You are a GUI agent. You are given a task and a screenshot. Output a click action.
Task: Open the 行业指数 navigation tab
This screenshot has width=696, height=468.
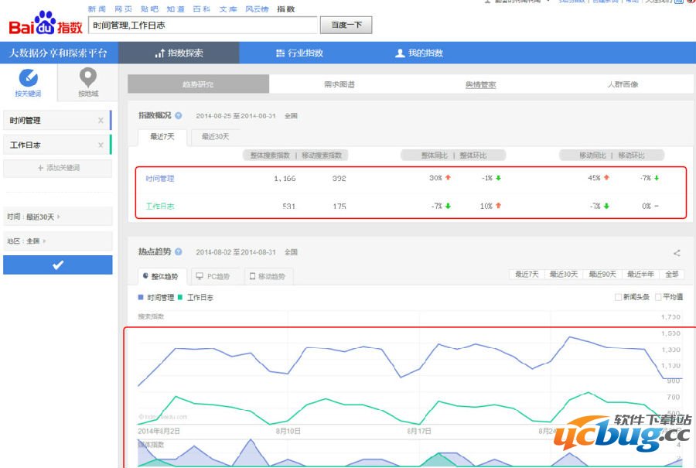[x=299, y=53]
